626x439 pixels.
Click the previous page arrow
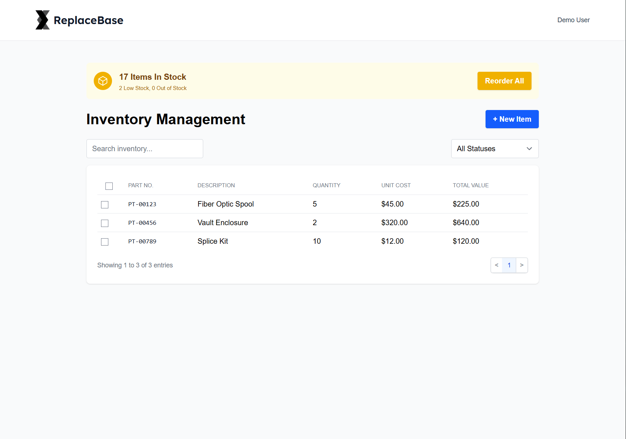pos(496,265)
